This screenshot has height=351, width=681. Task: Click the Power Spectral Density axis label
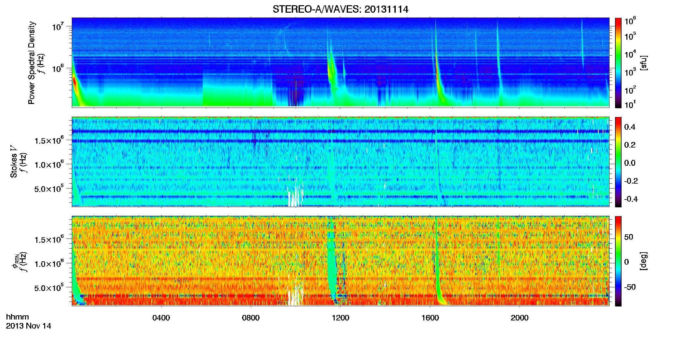click(x=32, y=63)
